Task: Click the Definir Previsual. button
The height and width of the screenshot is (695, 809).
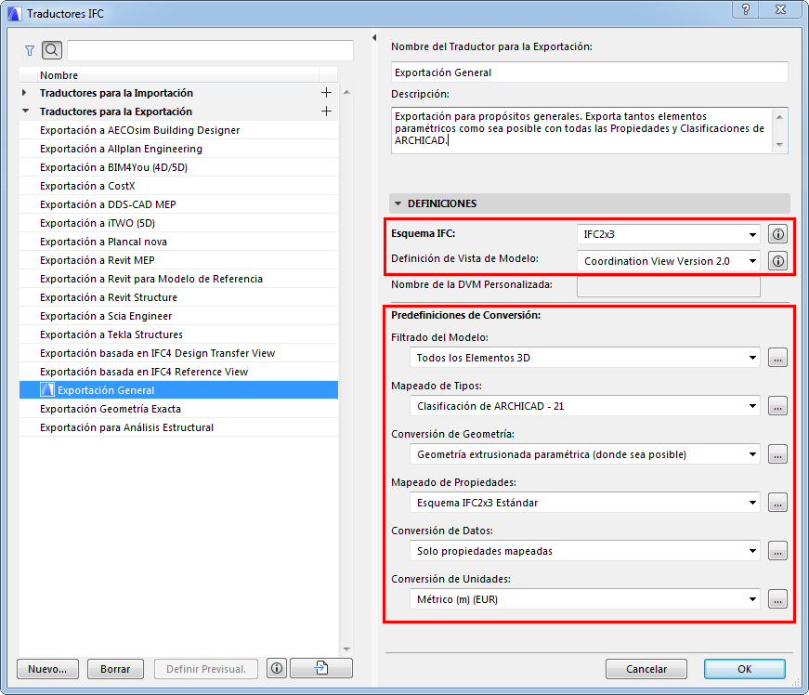Action: (206, 669)
